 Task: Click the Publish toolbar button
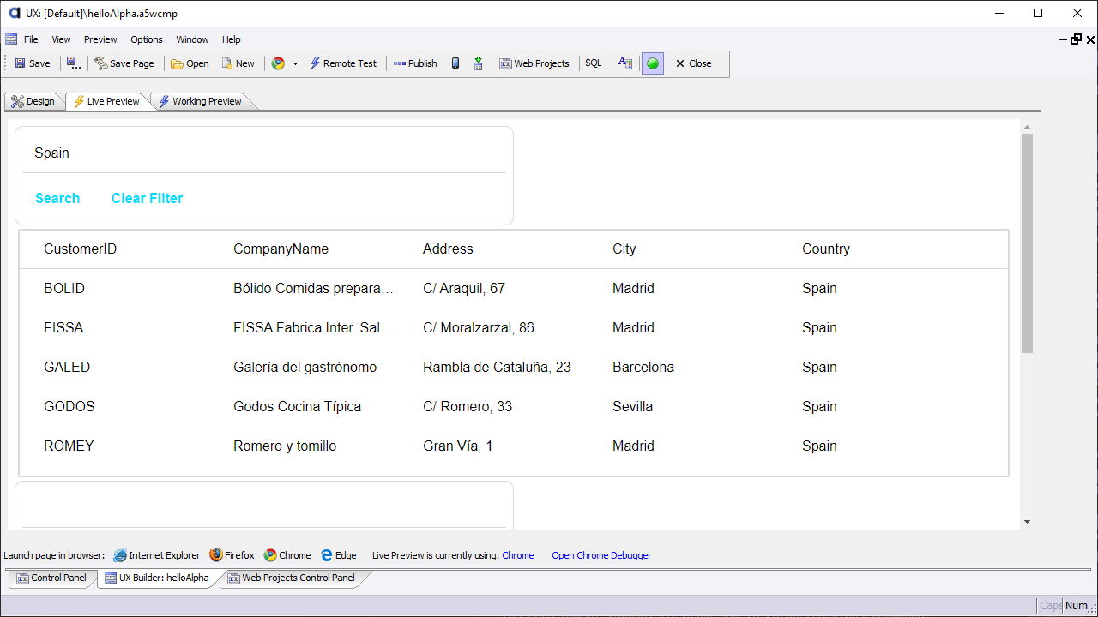[415, 63]
